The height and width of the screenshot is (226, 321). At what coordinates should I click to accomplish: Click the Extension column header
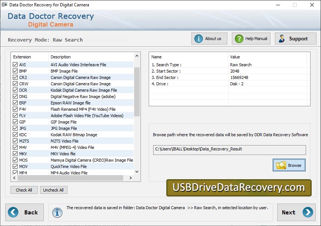pyautogui.click(x=22, y=56)
